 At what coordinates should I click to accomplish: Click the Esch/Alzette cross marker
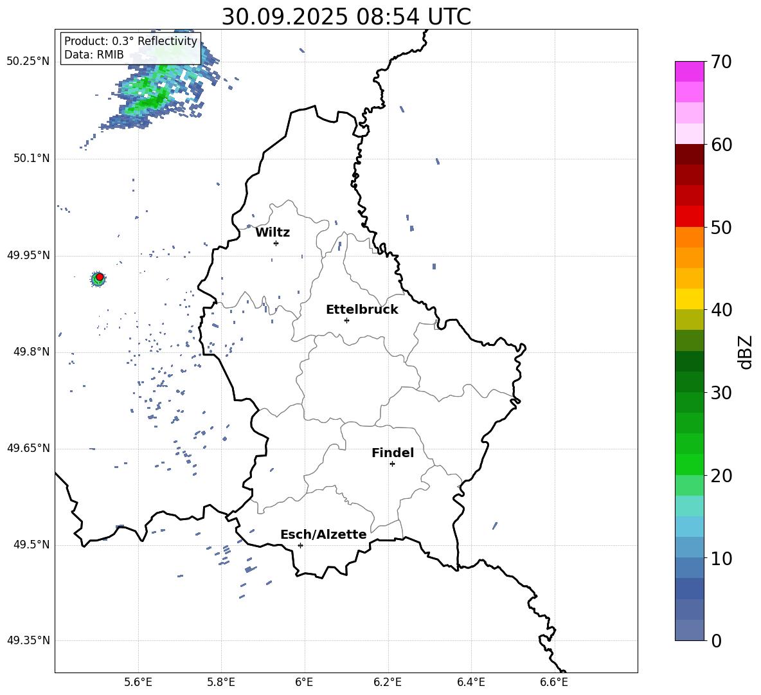(x=300, y=545)
